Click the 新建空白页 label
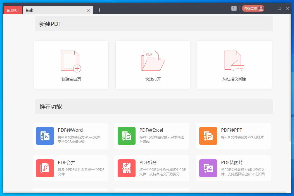294x196 pixels. (x=71, y=79)
